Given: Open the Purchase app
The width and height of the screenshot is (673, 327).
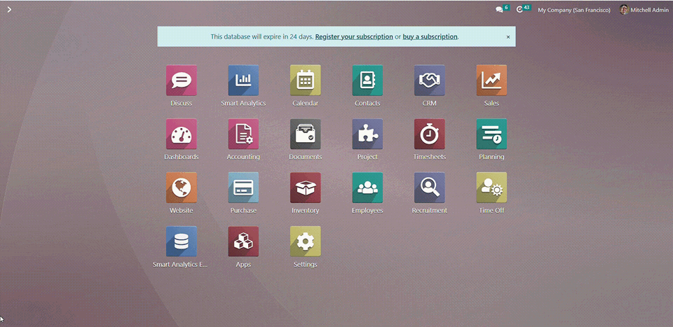Looking at the screenshot, I should coord(243,188).
